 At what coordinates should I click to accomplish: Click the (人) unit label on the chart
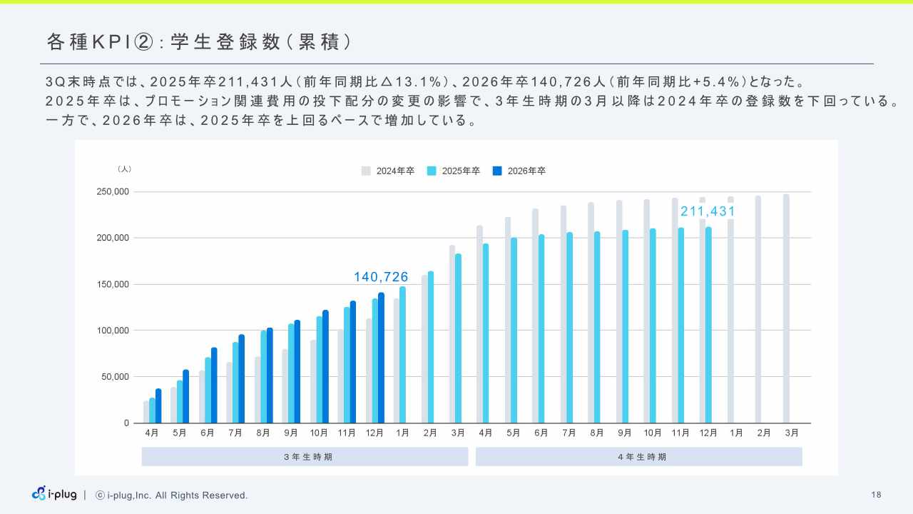124,169
